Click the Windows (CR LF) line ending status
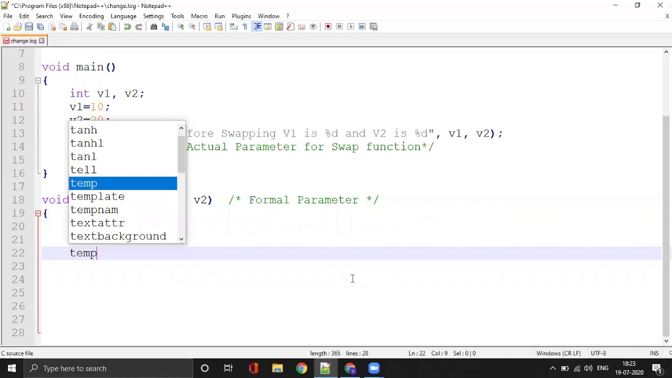The height and width of the screenshot is (378, 672). click(559, 353)
